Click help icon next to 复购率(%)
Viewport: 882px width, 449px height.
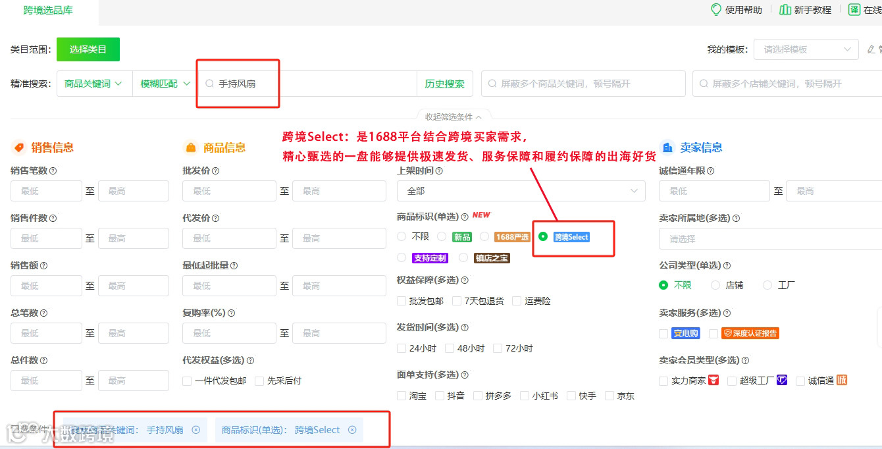pyautogui.click(x=231, y=313)
